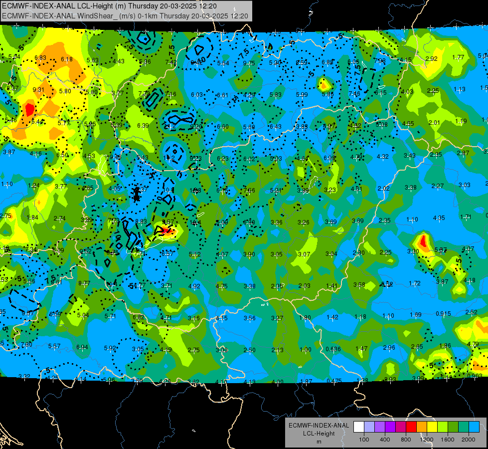This screenshot has height=449, width=488.
Task: Select the legend tick label 1200
Action: 427,440
